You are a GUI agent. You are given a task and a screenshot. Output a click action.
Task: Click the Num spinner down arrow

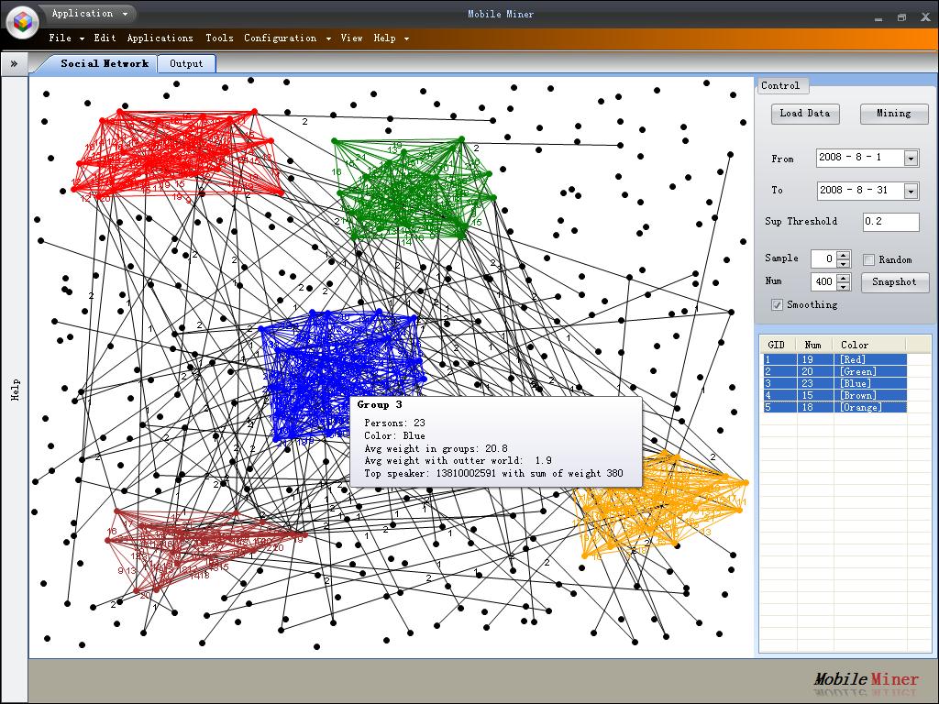coord(844,287)
